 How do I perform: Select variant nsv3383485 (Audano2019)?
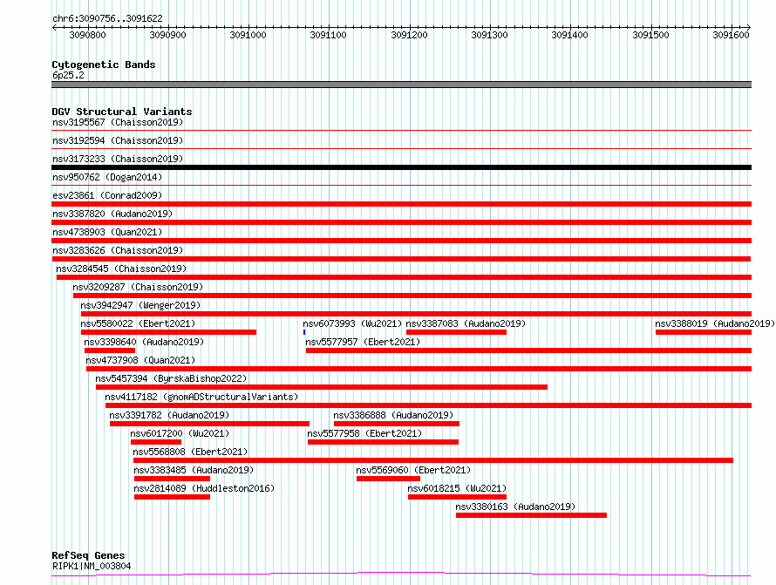(194, 470)
